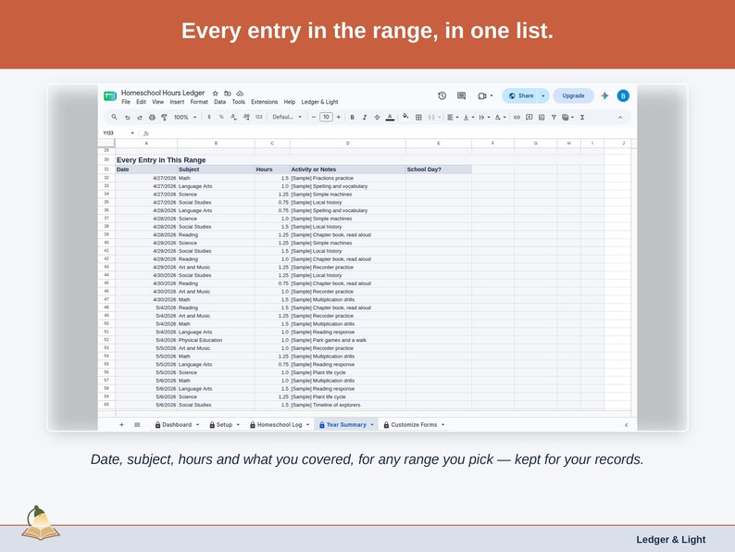The height and width of the screenshot is (552, 735).
Task: Open more number formats 123
Action: 259,118
